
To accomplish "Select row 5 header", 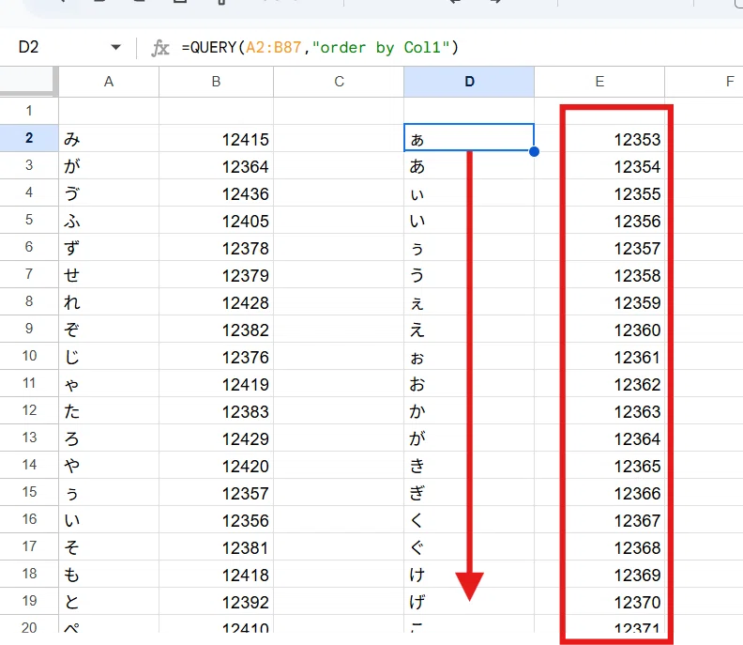I will pyautogui.click(x=29, y=220).
